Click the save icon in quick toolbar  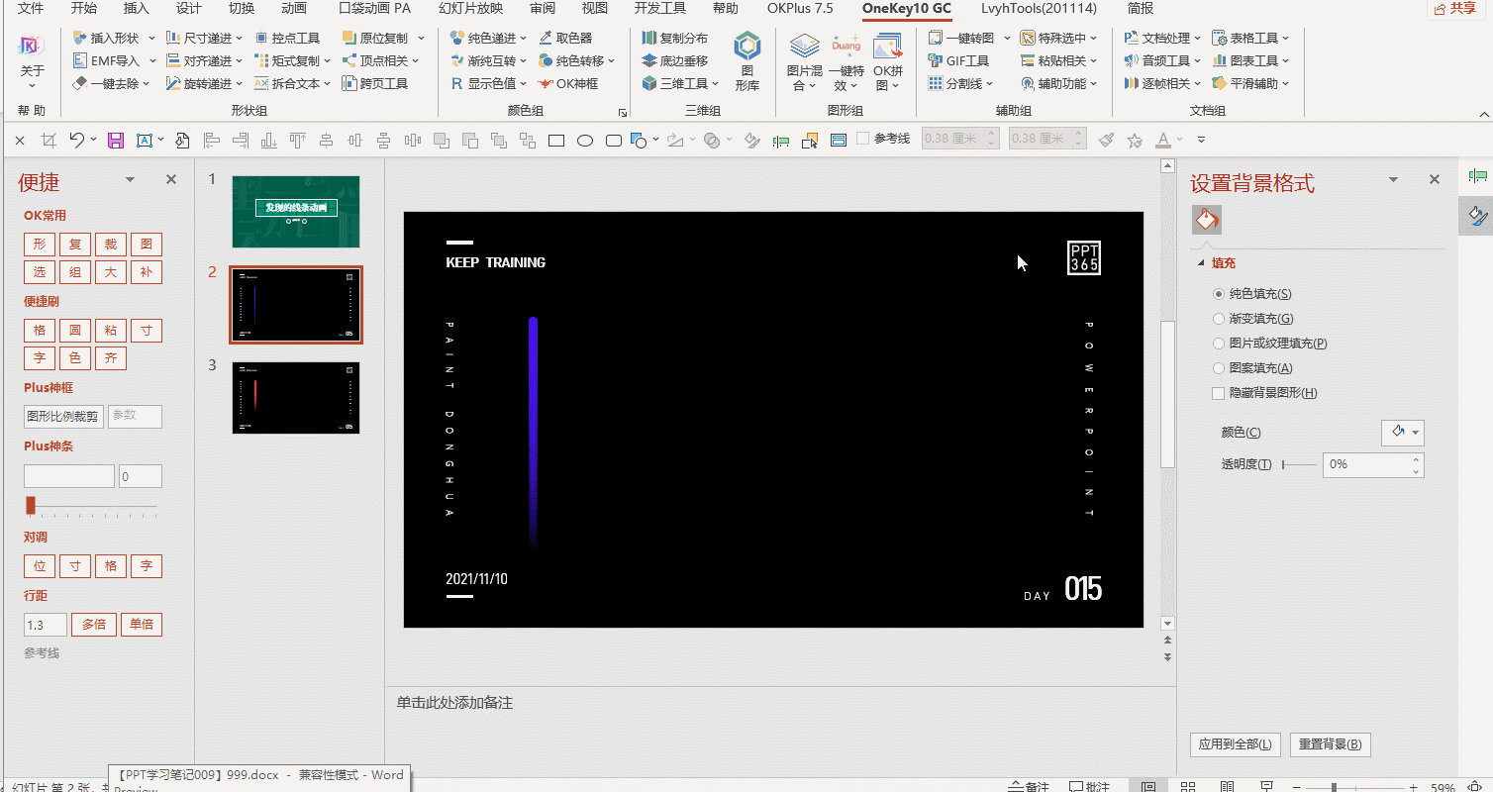(x=116, y=140)
